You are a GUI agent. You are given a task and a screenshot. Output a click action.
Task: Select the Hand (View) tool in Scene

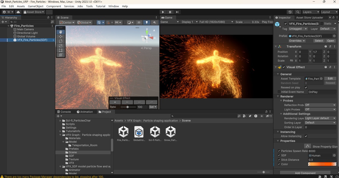tap(61, 32)
